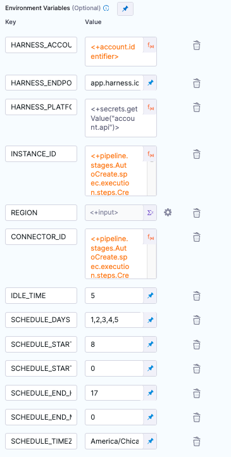231x457 pixels.
Task: Remove the IDLE_TIME variable with the trash icon
Action: tap(197, 296)
